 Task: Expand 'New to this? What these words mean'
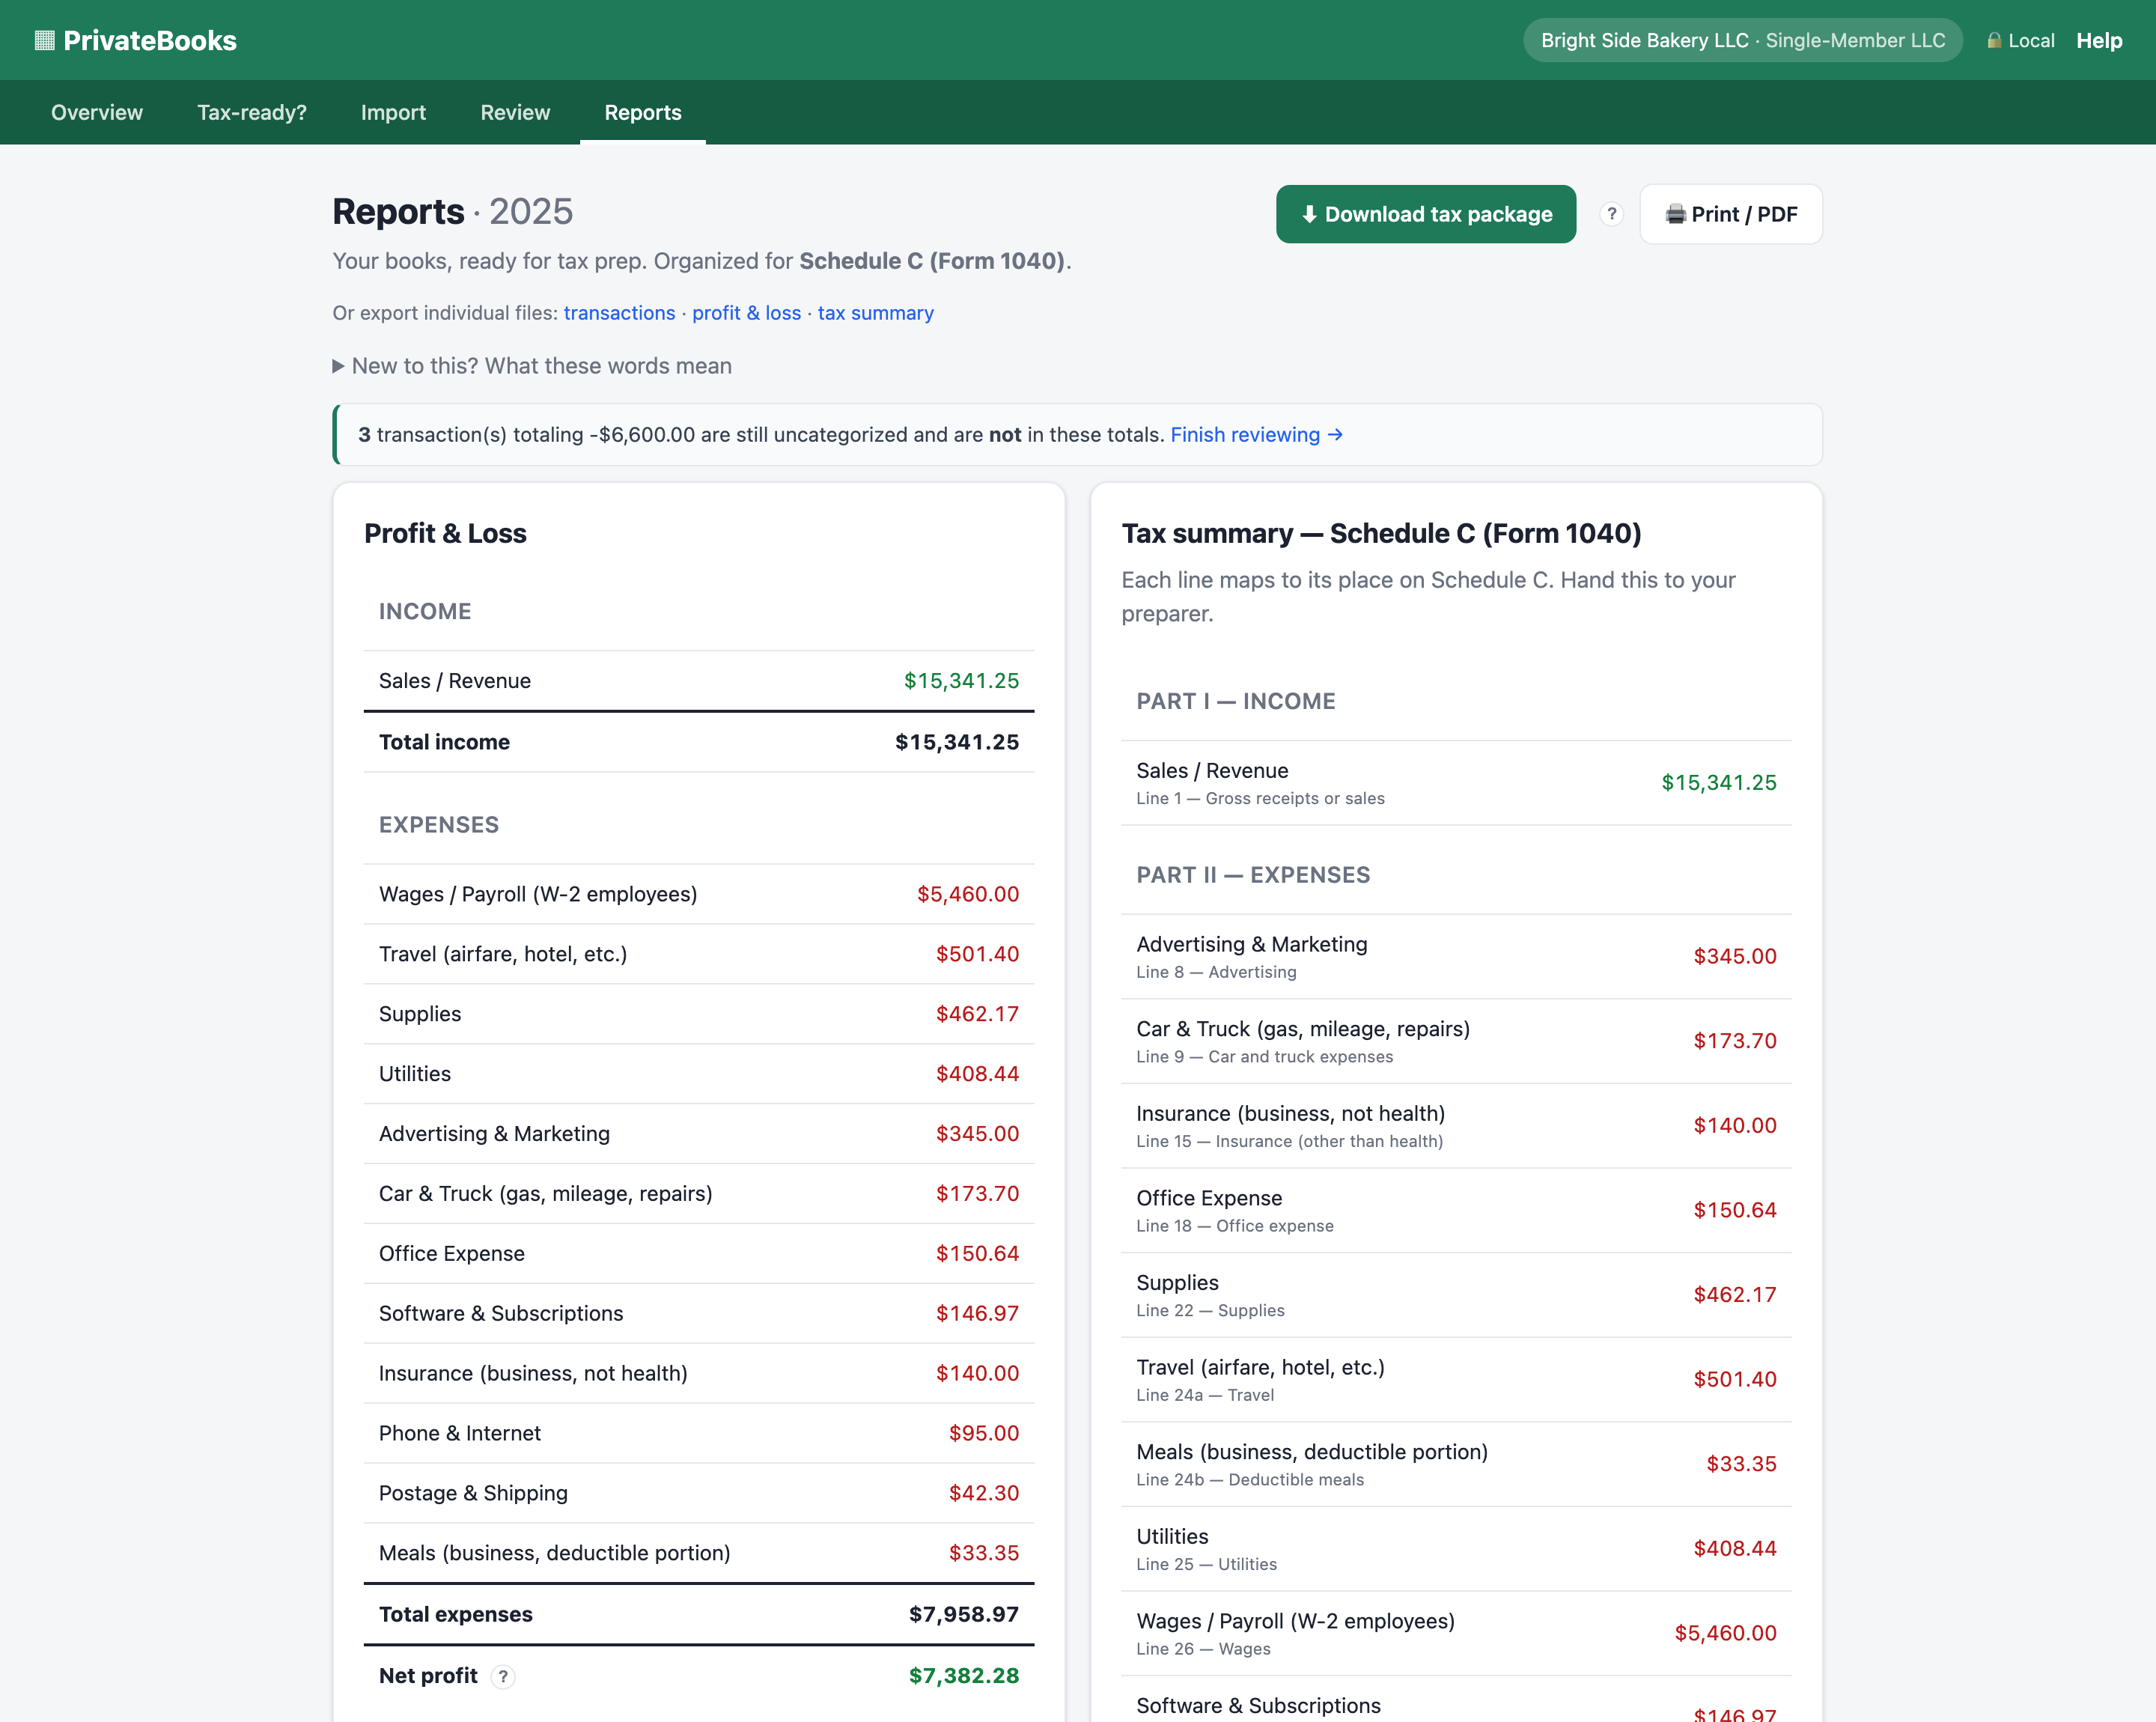click(x=532, y=366)
